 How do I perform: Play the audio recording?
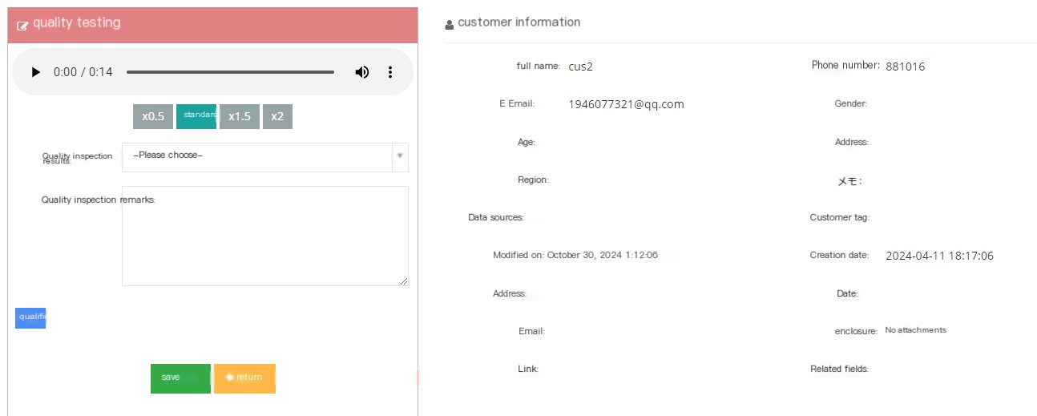(35, 72)
